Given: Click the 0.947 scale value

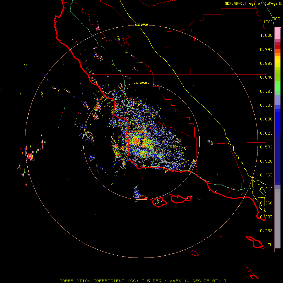Looking at the screenshot, I should [266, 49].
